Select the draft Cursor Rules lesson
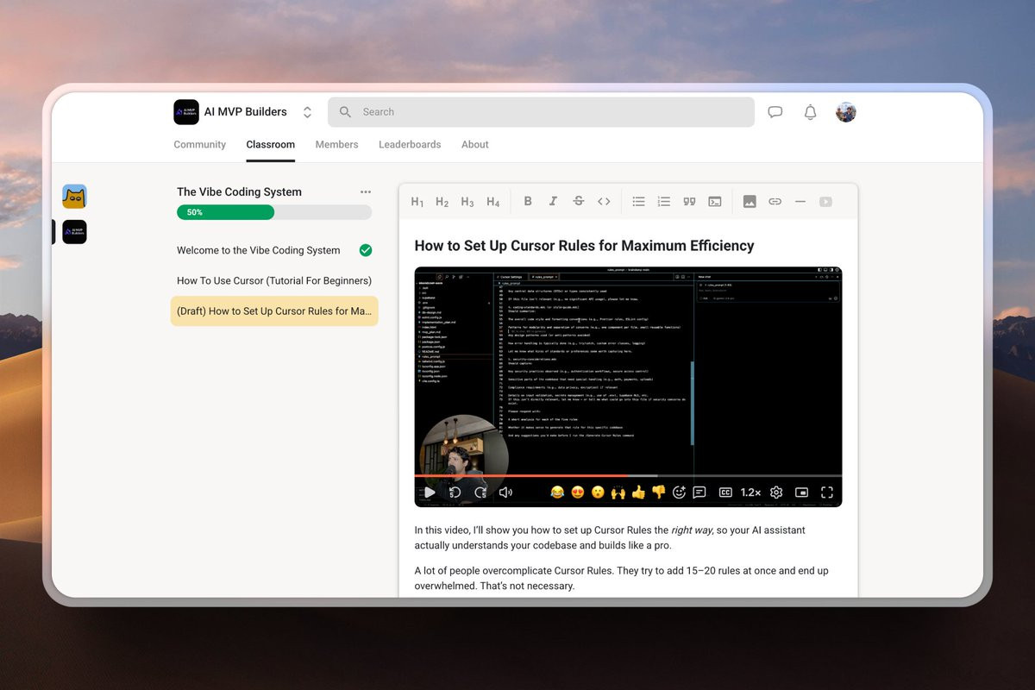This screenshot has height=690, width=1035. click(x=274, y=311)
